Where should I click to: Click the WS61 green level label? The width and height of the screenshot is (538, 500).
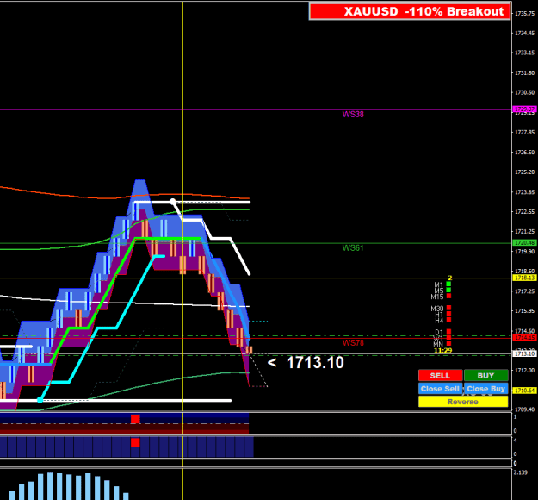click(353, 247)
